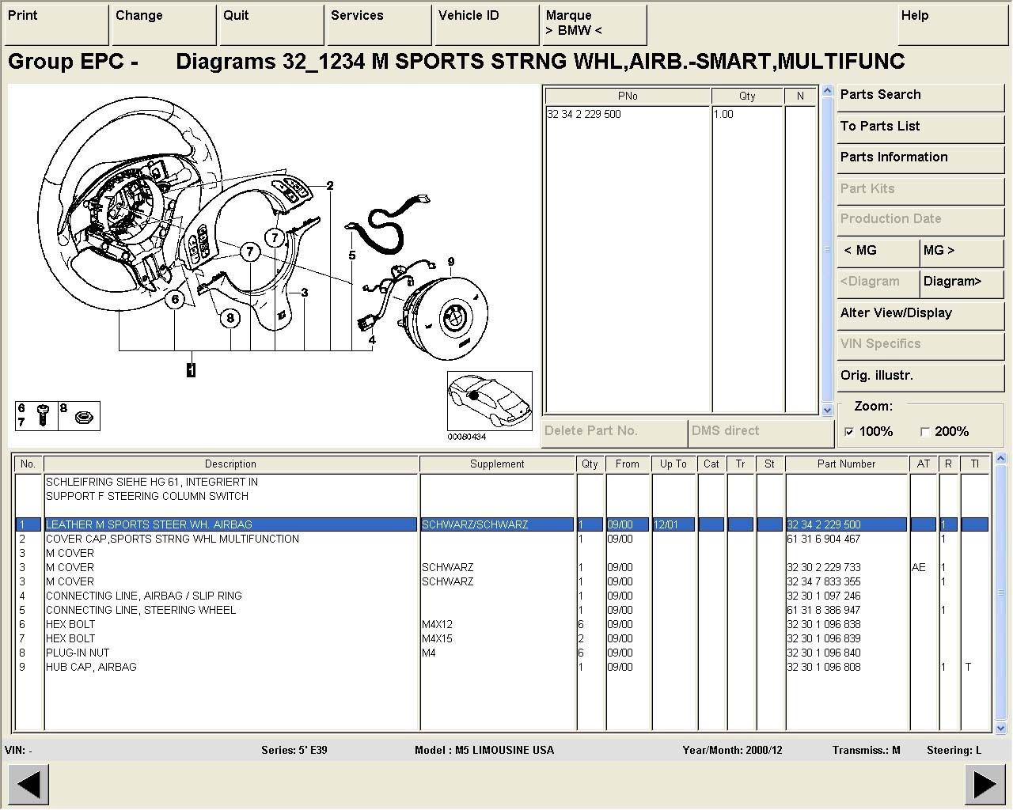The height and width of the screenshot is (810, 1013).
Task: Select callout number 1 label in diagram
Action: pos(191,369)
